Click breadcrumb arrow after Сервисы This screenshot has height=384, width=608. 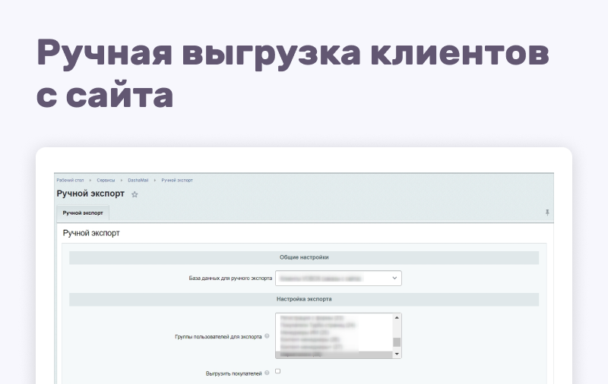pyautogui.click(x=122, y=181)
